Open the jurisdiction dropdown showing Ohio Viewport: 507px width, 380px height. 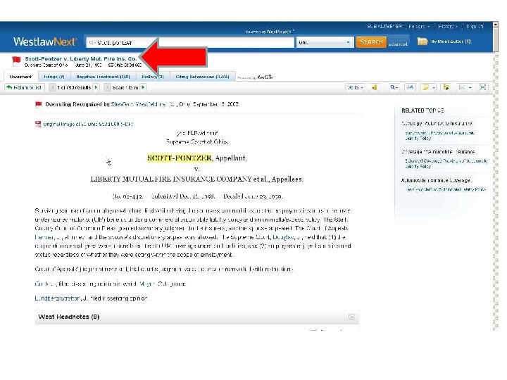point(325,42)
